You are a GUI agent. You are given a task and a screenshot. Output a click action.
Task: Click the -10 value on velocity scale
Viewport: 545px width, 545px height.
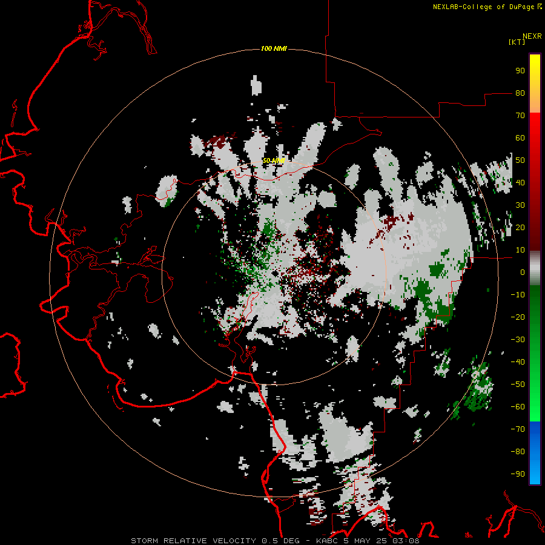518,295
